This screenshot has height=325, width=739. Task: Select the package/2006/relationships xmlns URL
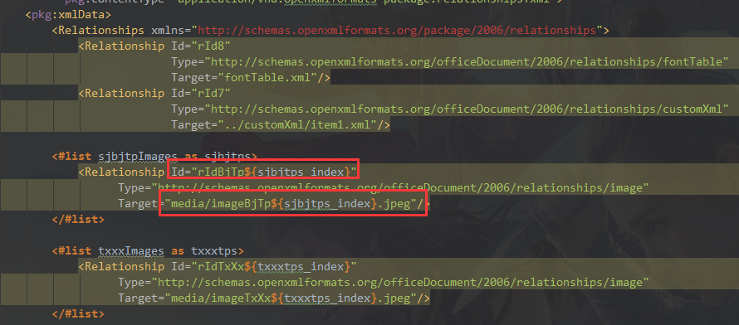[397, 31]
